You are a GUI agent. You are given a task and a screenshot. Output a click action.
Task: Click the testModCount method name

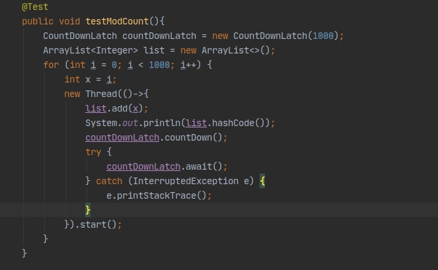coord(117,22)
